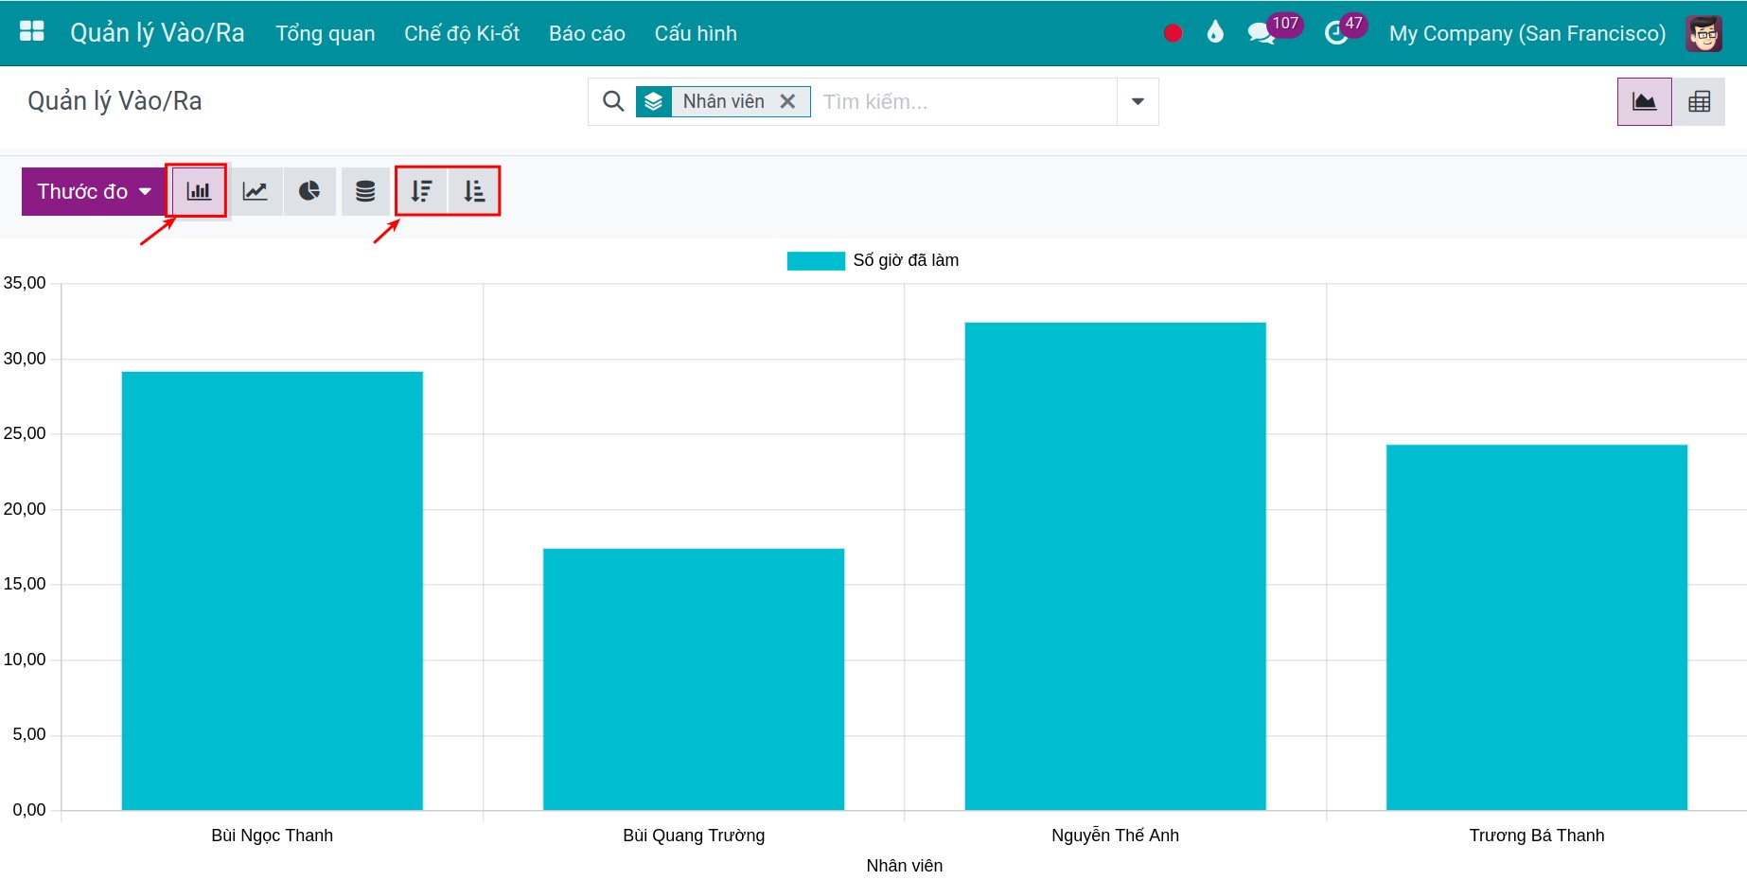This screenshot has width=1747, height=880.
Task: Click the Quản lý Vào/Ra app title
Action: click(x=157, y=33)
